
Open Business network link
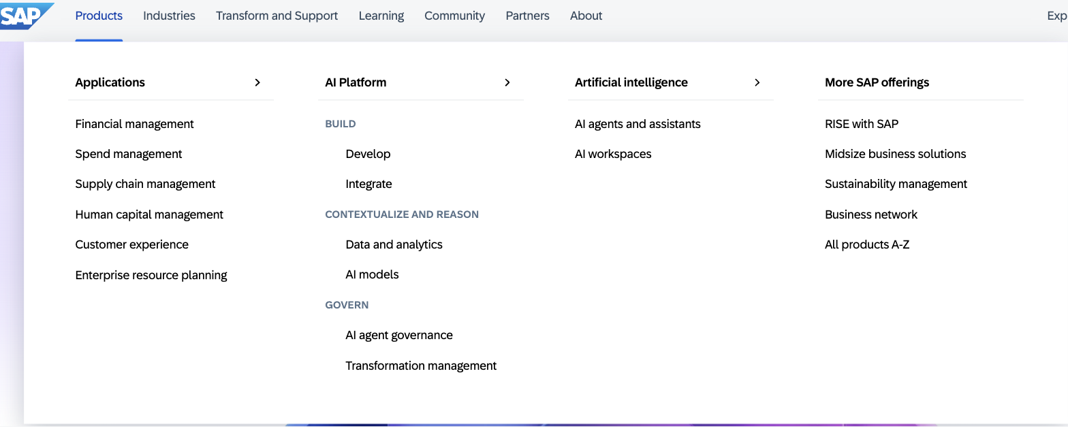coord(871,215)
